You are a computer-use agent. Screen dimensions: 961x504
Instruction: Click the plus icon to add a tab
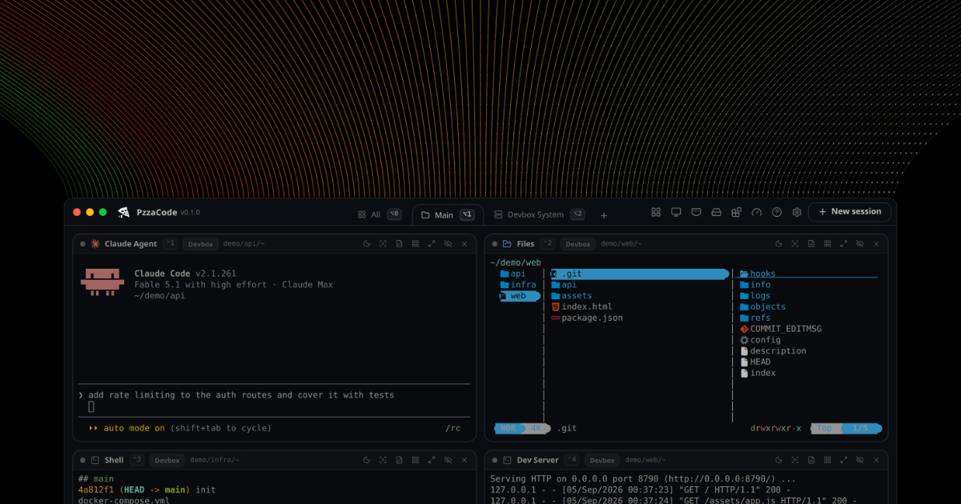(604, 215)
